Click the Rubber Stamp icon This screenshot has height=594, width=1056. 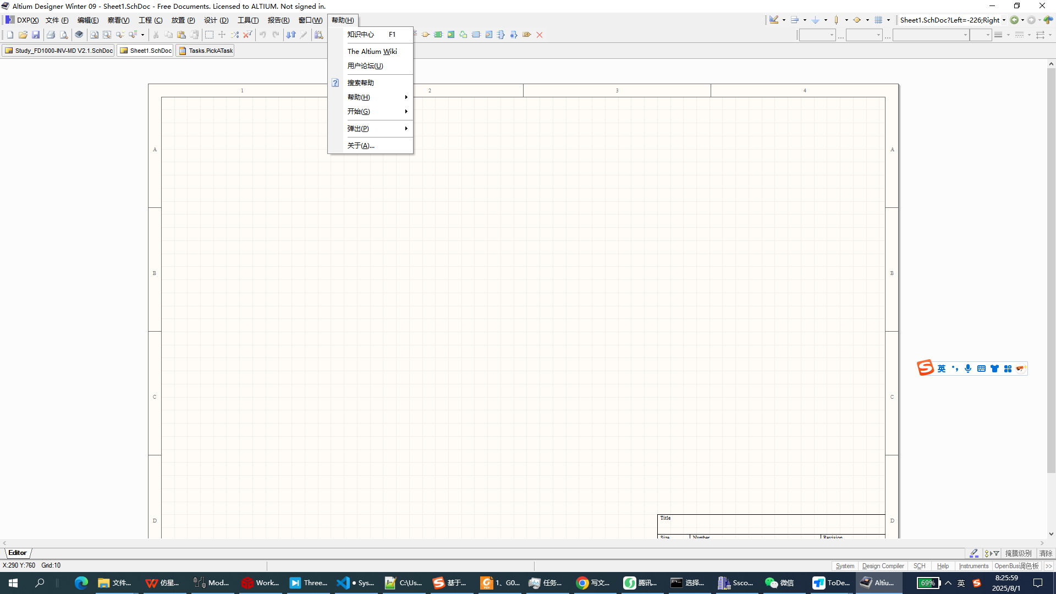[x=194, y=35]
